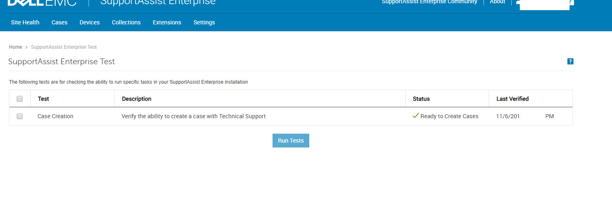Click the Last Verified column header
Viewport: 612px width, 221px height.
(512, 99)
